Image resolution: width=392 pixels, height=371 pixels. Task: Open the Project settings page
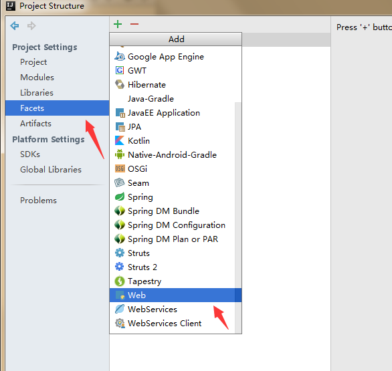click(58, 62)
